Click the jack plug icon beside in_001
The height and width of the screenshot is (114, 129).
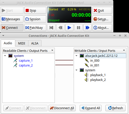pos(87,65)
